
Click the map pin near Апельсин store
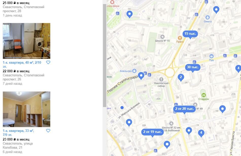[141, 76]
